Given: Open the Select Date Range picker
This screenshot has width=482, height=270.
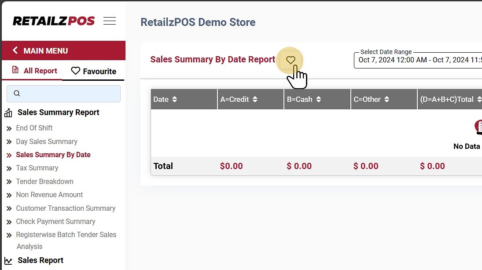Looking at the screenshot, I should click(x=418, y=60).
